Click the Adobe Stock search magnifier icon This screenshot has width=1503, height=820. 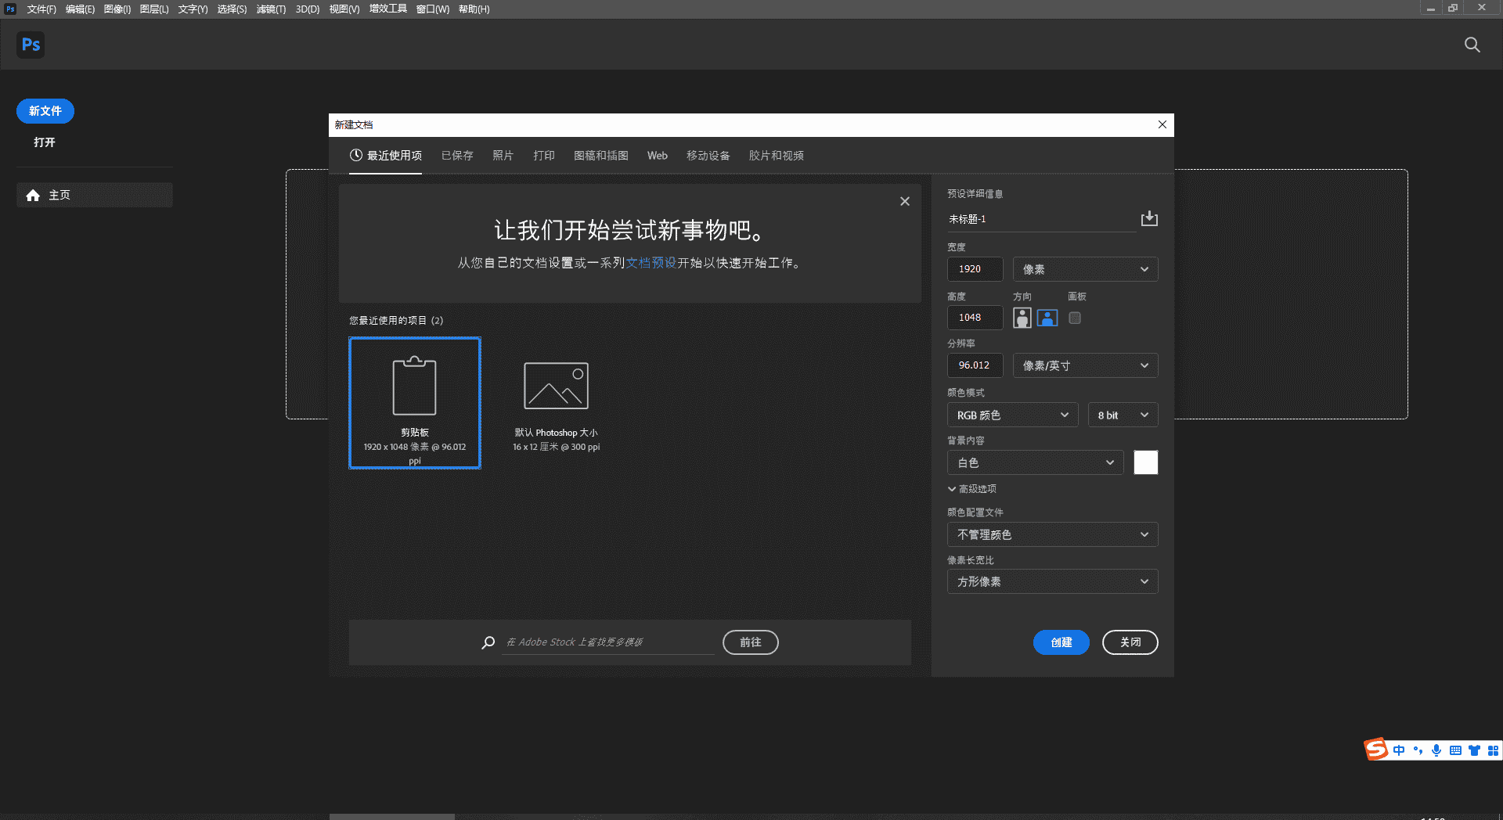pos(488,642)
